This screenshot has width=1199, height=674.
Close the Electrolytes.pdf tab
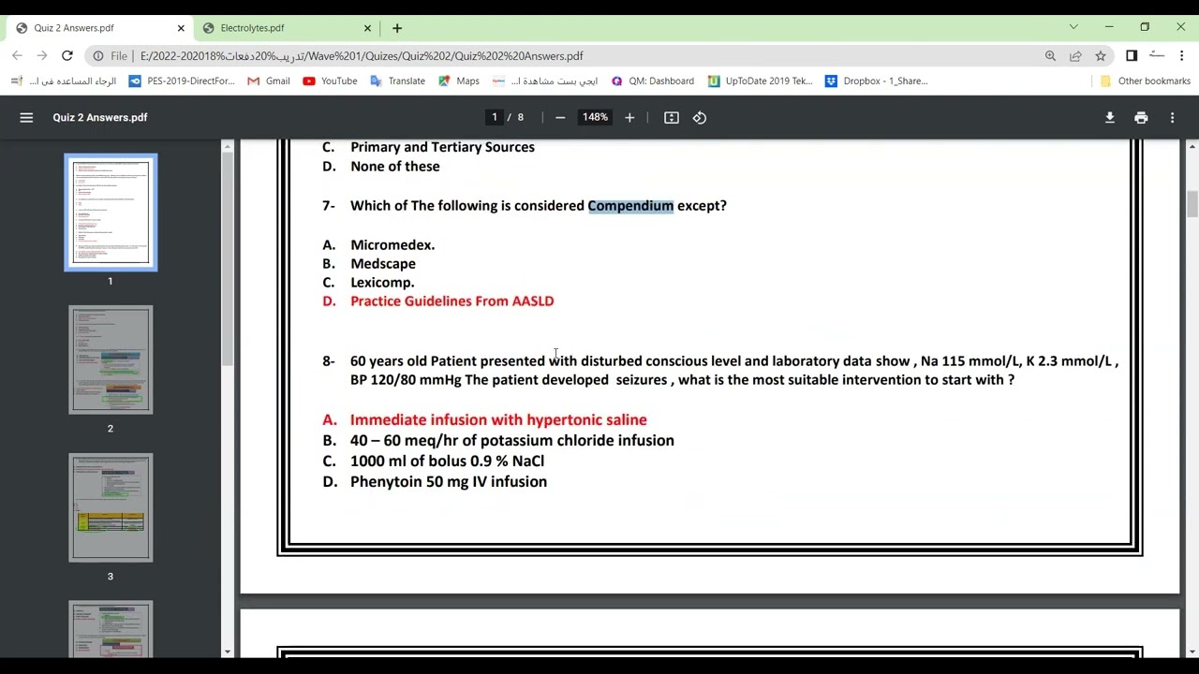[x=368, y=28]
